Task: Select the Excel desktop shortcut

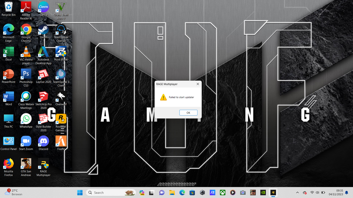Action: 9,54
